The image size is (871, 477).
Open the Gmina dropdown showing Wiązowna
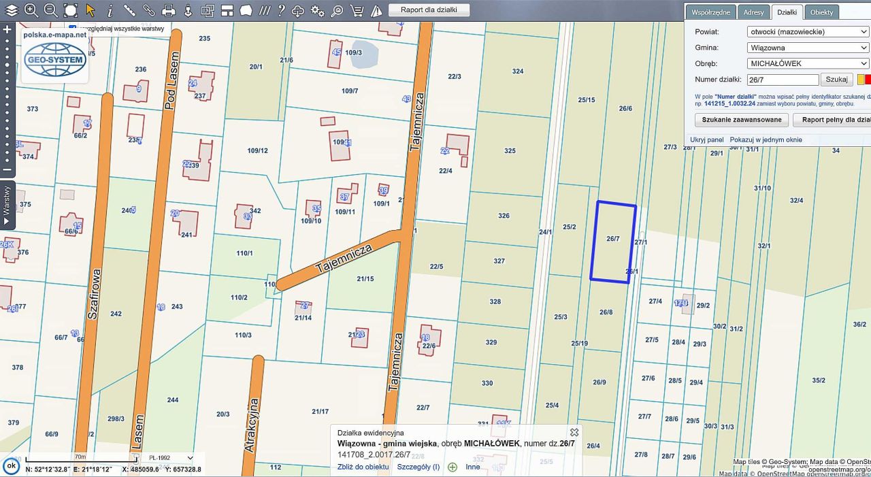[807, 48]
